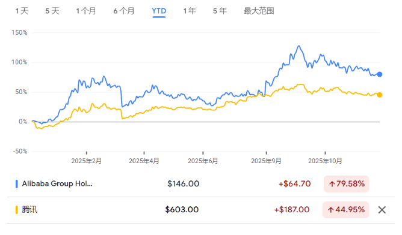Viewport: 402px width, 235px height.
Task: Click the +$64.70 change value
Action: pos(294,184)
